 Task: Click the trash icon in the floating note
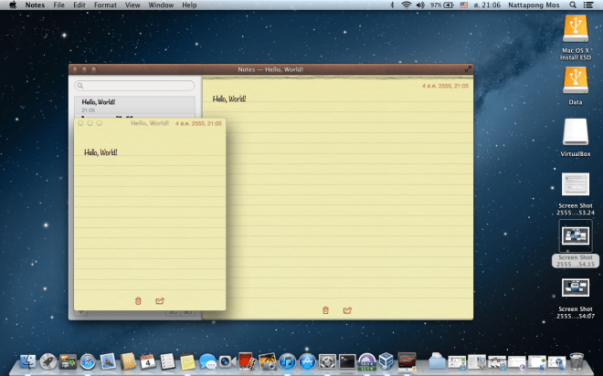[x=138, y=300]
